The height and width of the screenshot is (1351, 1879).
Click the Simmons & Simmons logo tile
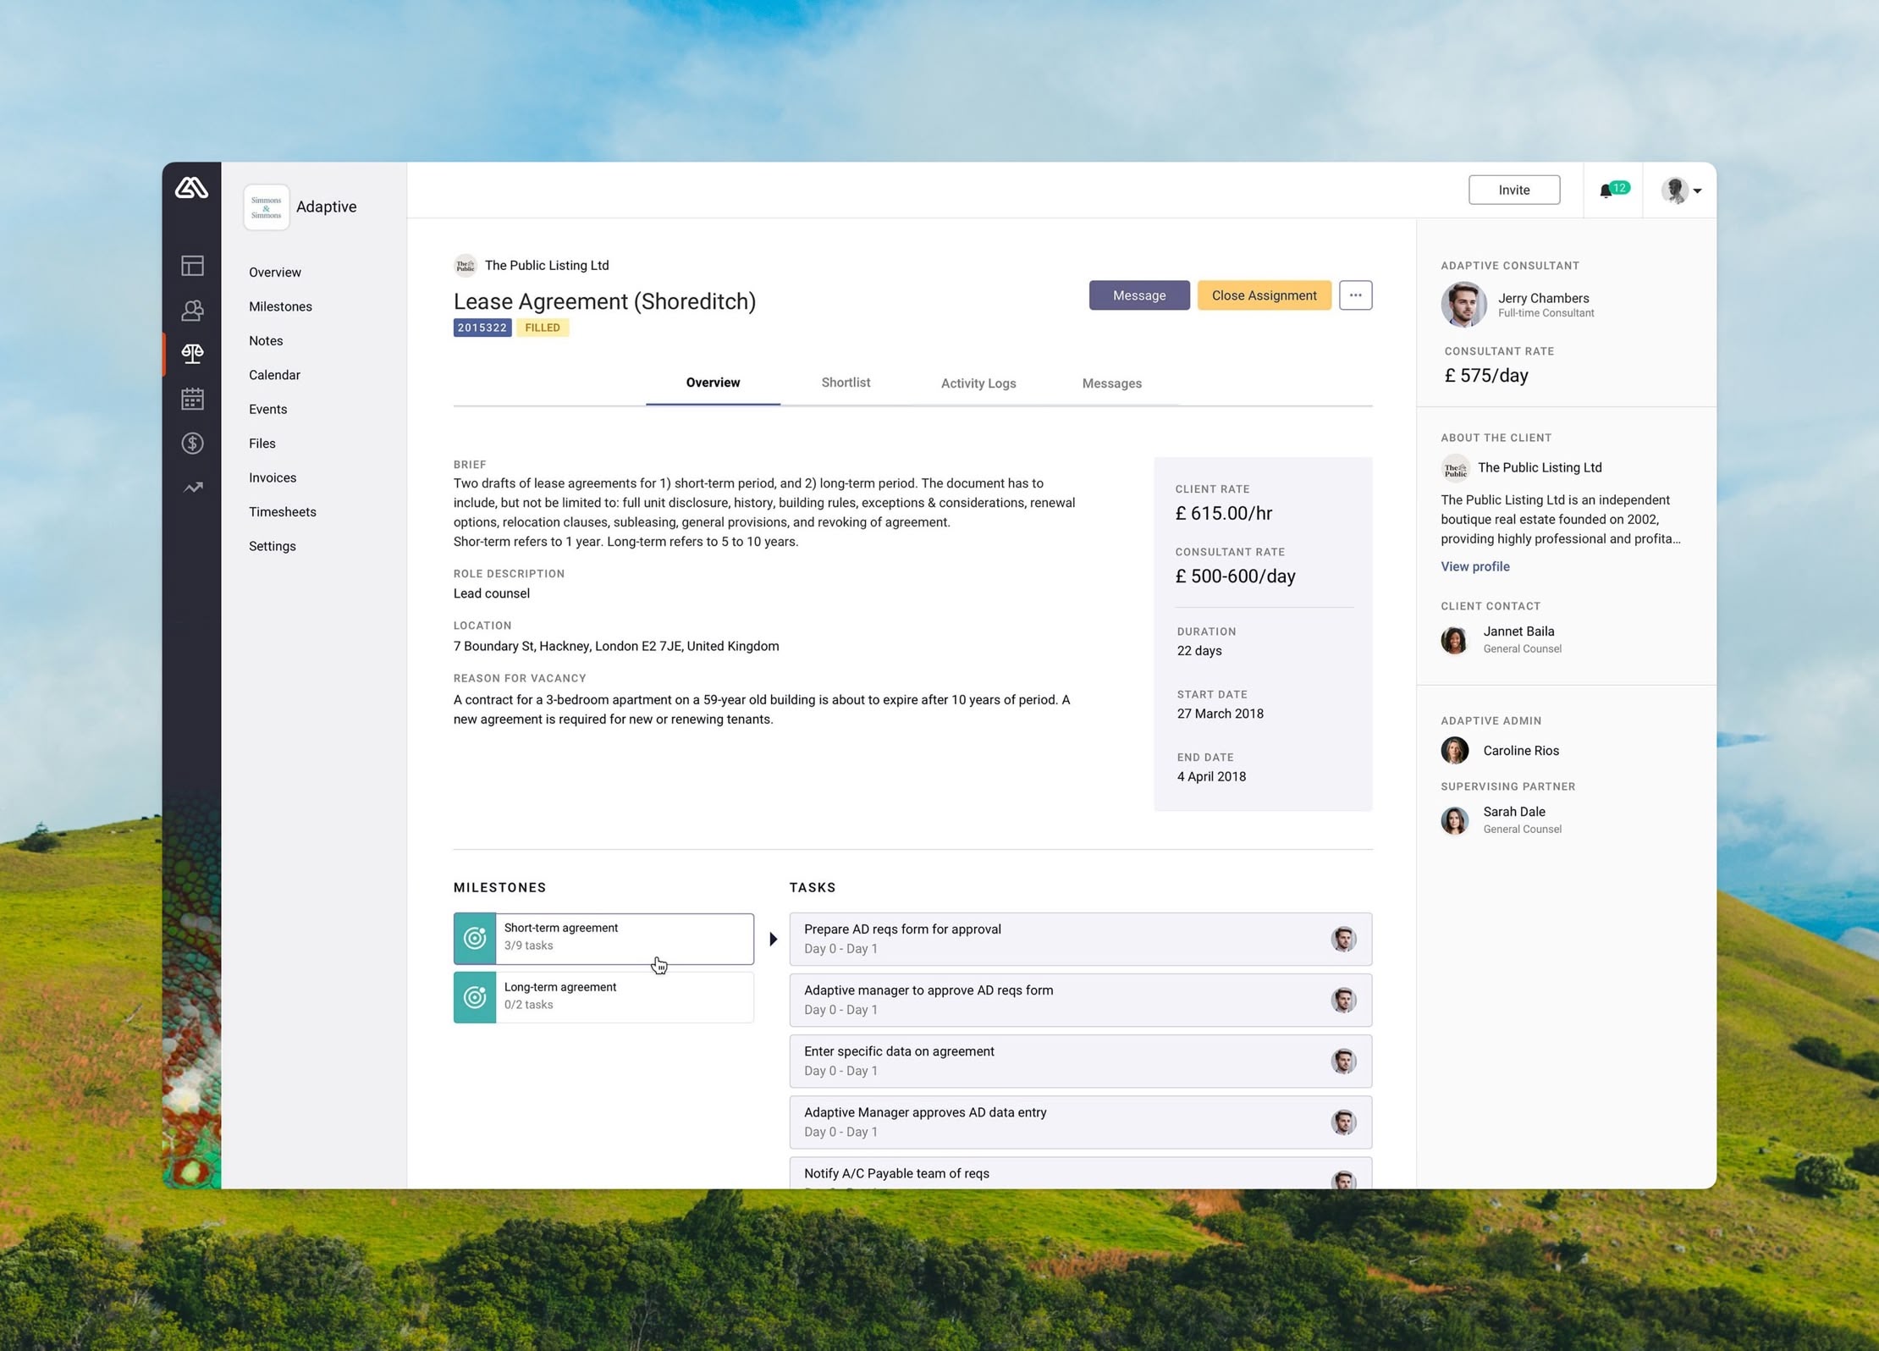click(266, 207)
